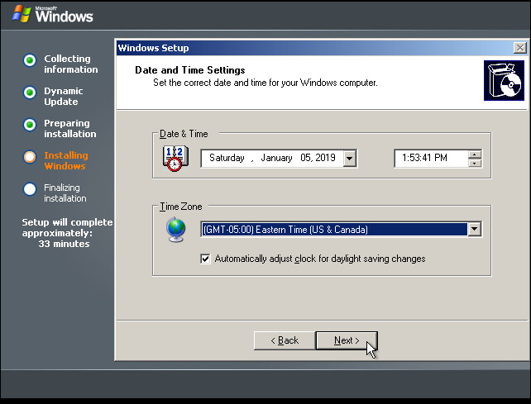Click the 'Windows Setup' title bar text
The image size is (531, 404).
click(x=153, y=48)
